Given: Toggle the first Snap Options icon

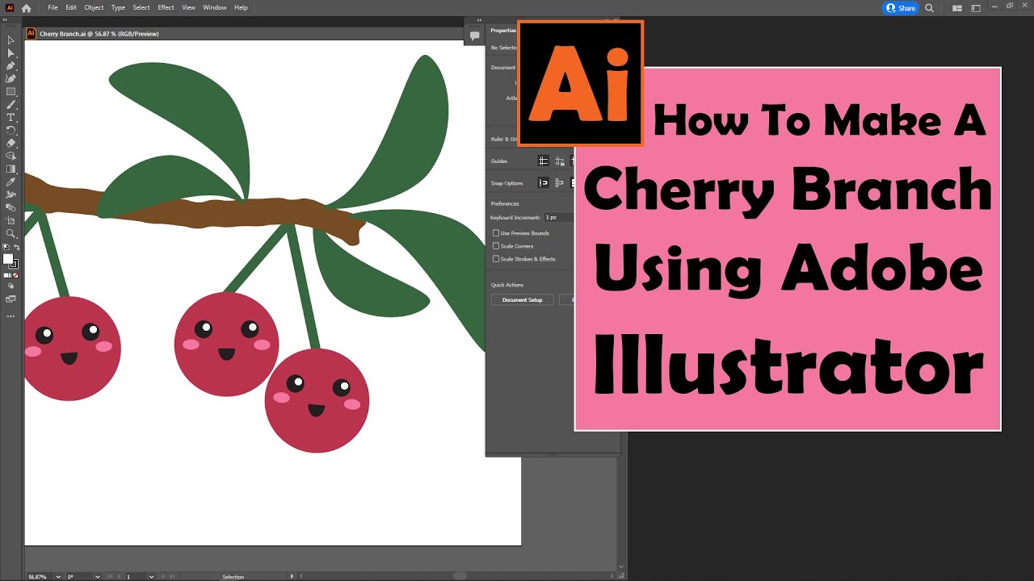Looking at the screenshot, I should (544, 183).
